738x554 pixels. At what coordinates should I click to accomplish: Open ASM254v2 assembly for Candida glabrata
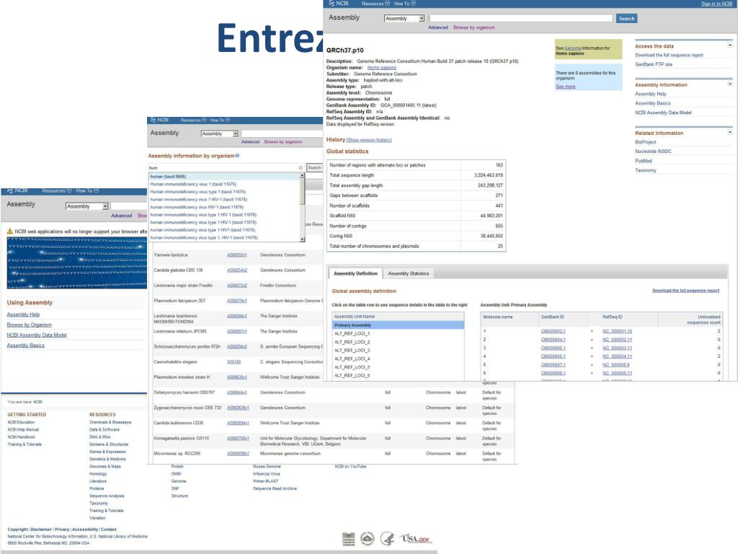[x=236, y=271]
